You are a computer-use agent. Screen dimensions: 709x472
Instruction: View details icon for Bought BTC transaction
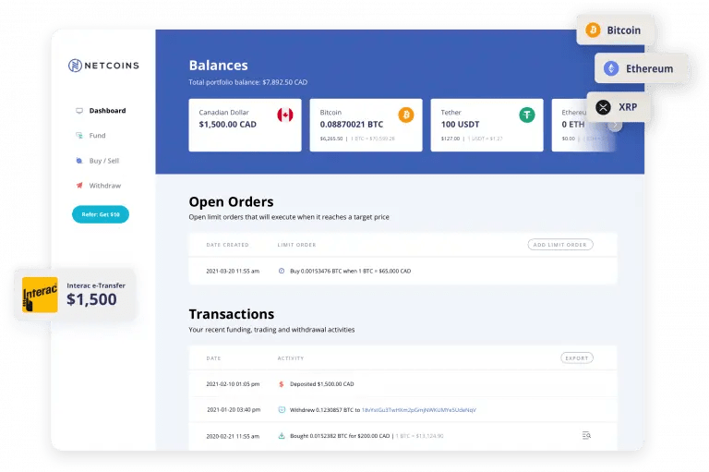coord(586,435)
